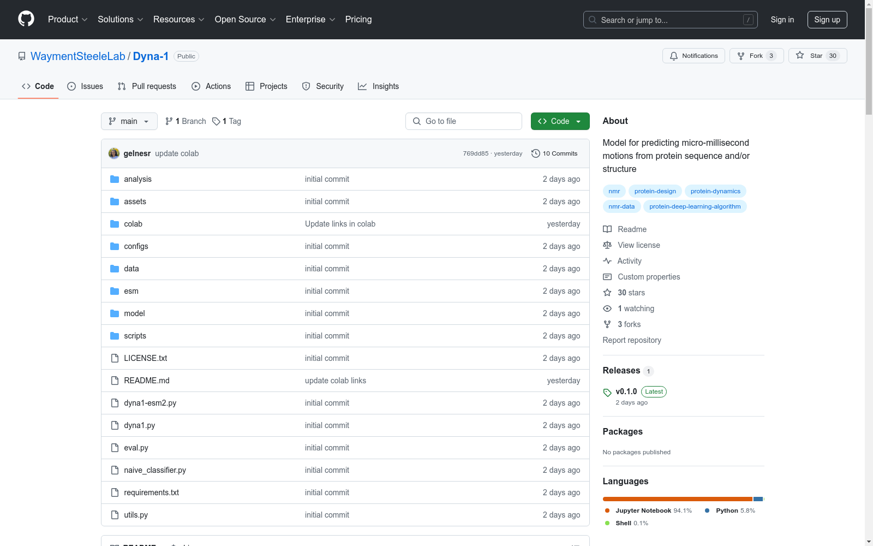
Task: Expand the Product menu
Action: coord(68,19)
